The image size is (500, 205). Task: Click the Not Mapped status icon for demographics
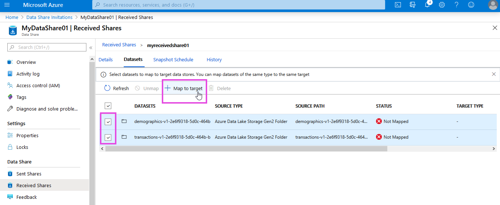(x=379, y=121)
